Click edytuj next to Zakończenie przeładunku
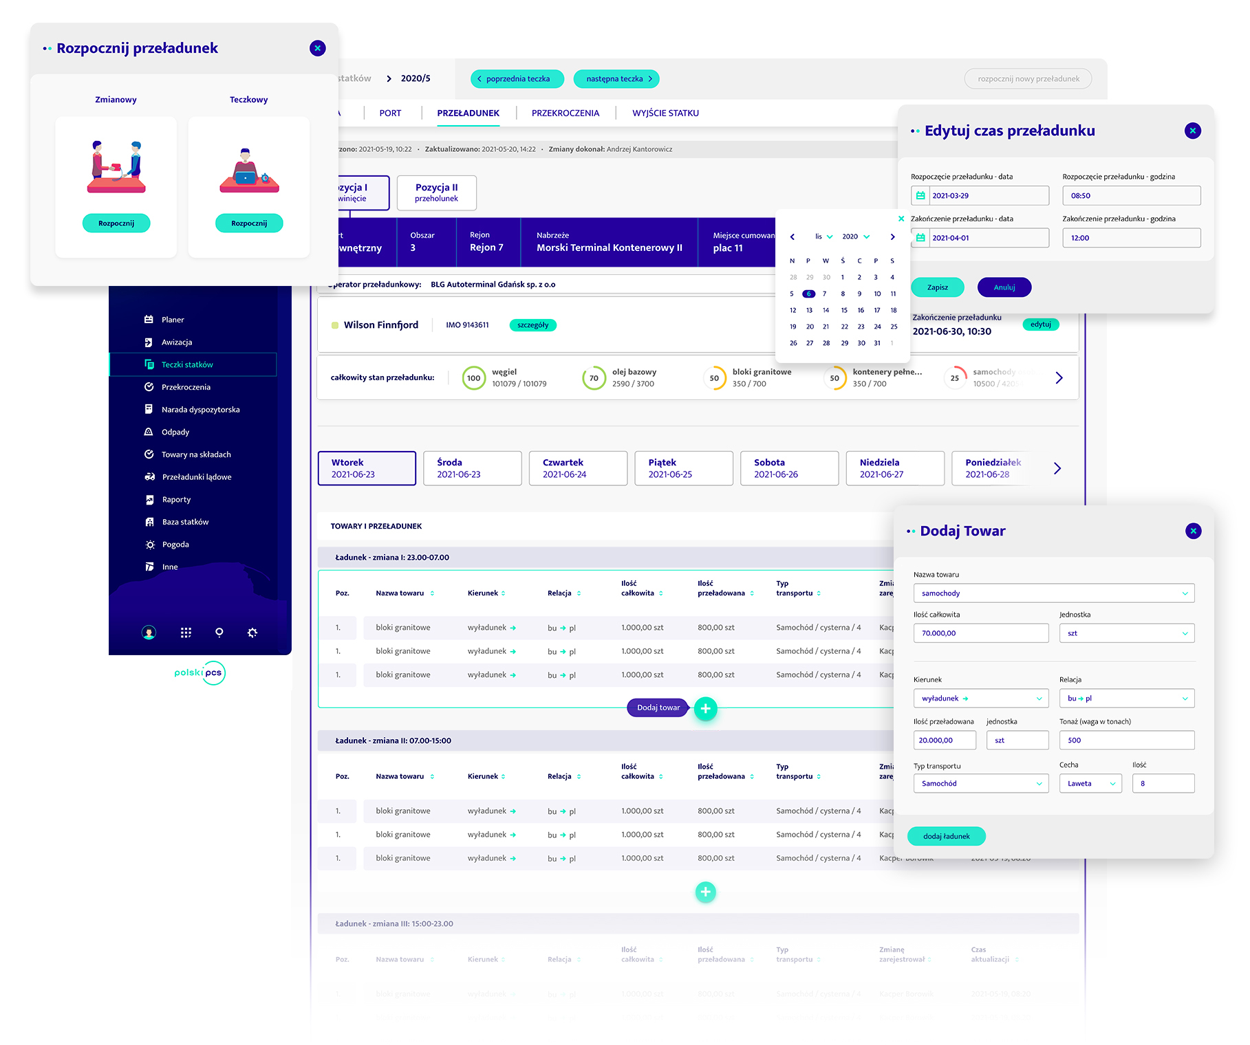This screenshot has height=1045, width=1250. tap(1041, 324)
